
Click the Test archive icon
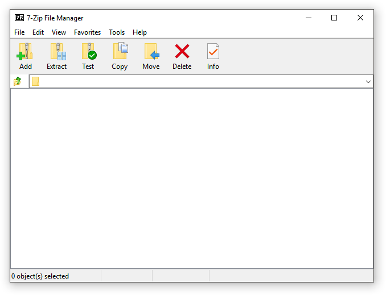89,51
